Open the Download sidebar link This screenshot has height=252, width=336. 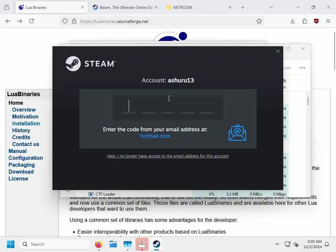tap(21, 172)
